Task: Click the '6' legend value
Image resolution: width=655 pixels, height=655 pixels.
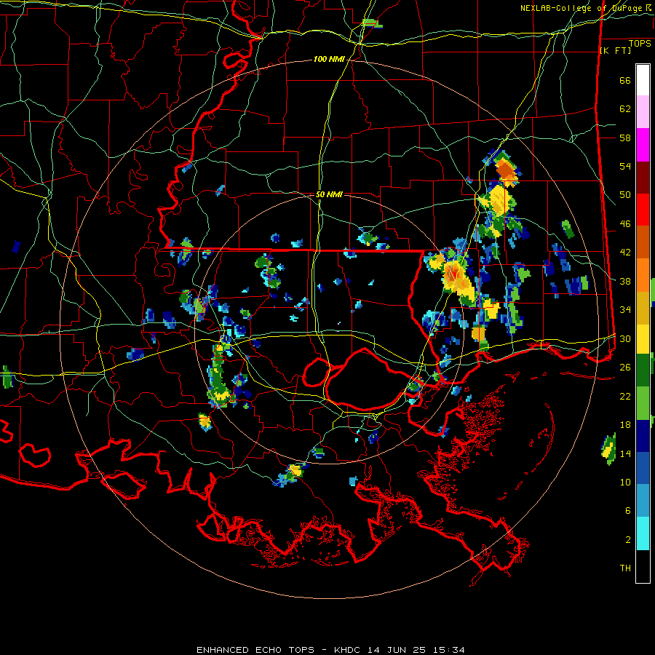Action: pos(627,511)
